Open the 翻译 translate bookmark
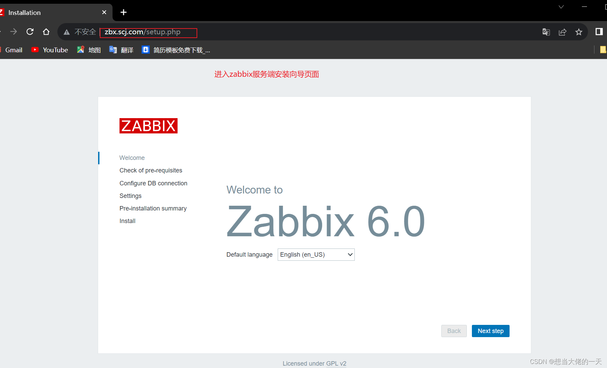607x368 pixels. click(x=121, y=50)
